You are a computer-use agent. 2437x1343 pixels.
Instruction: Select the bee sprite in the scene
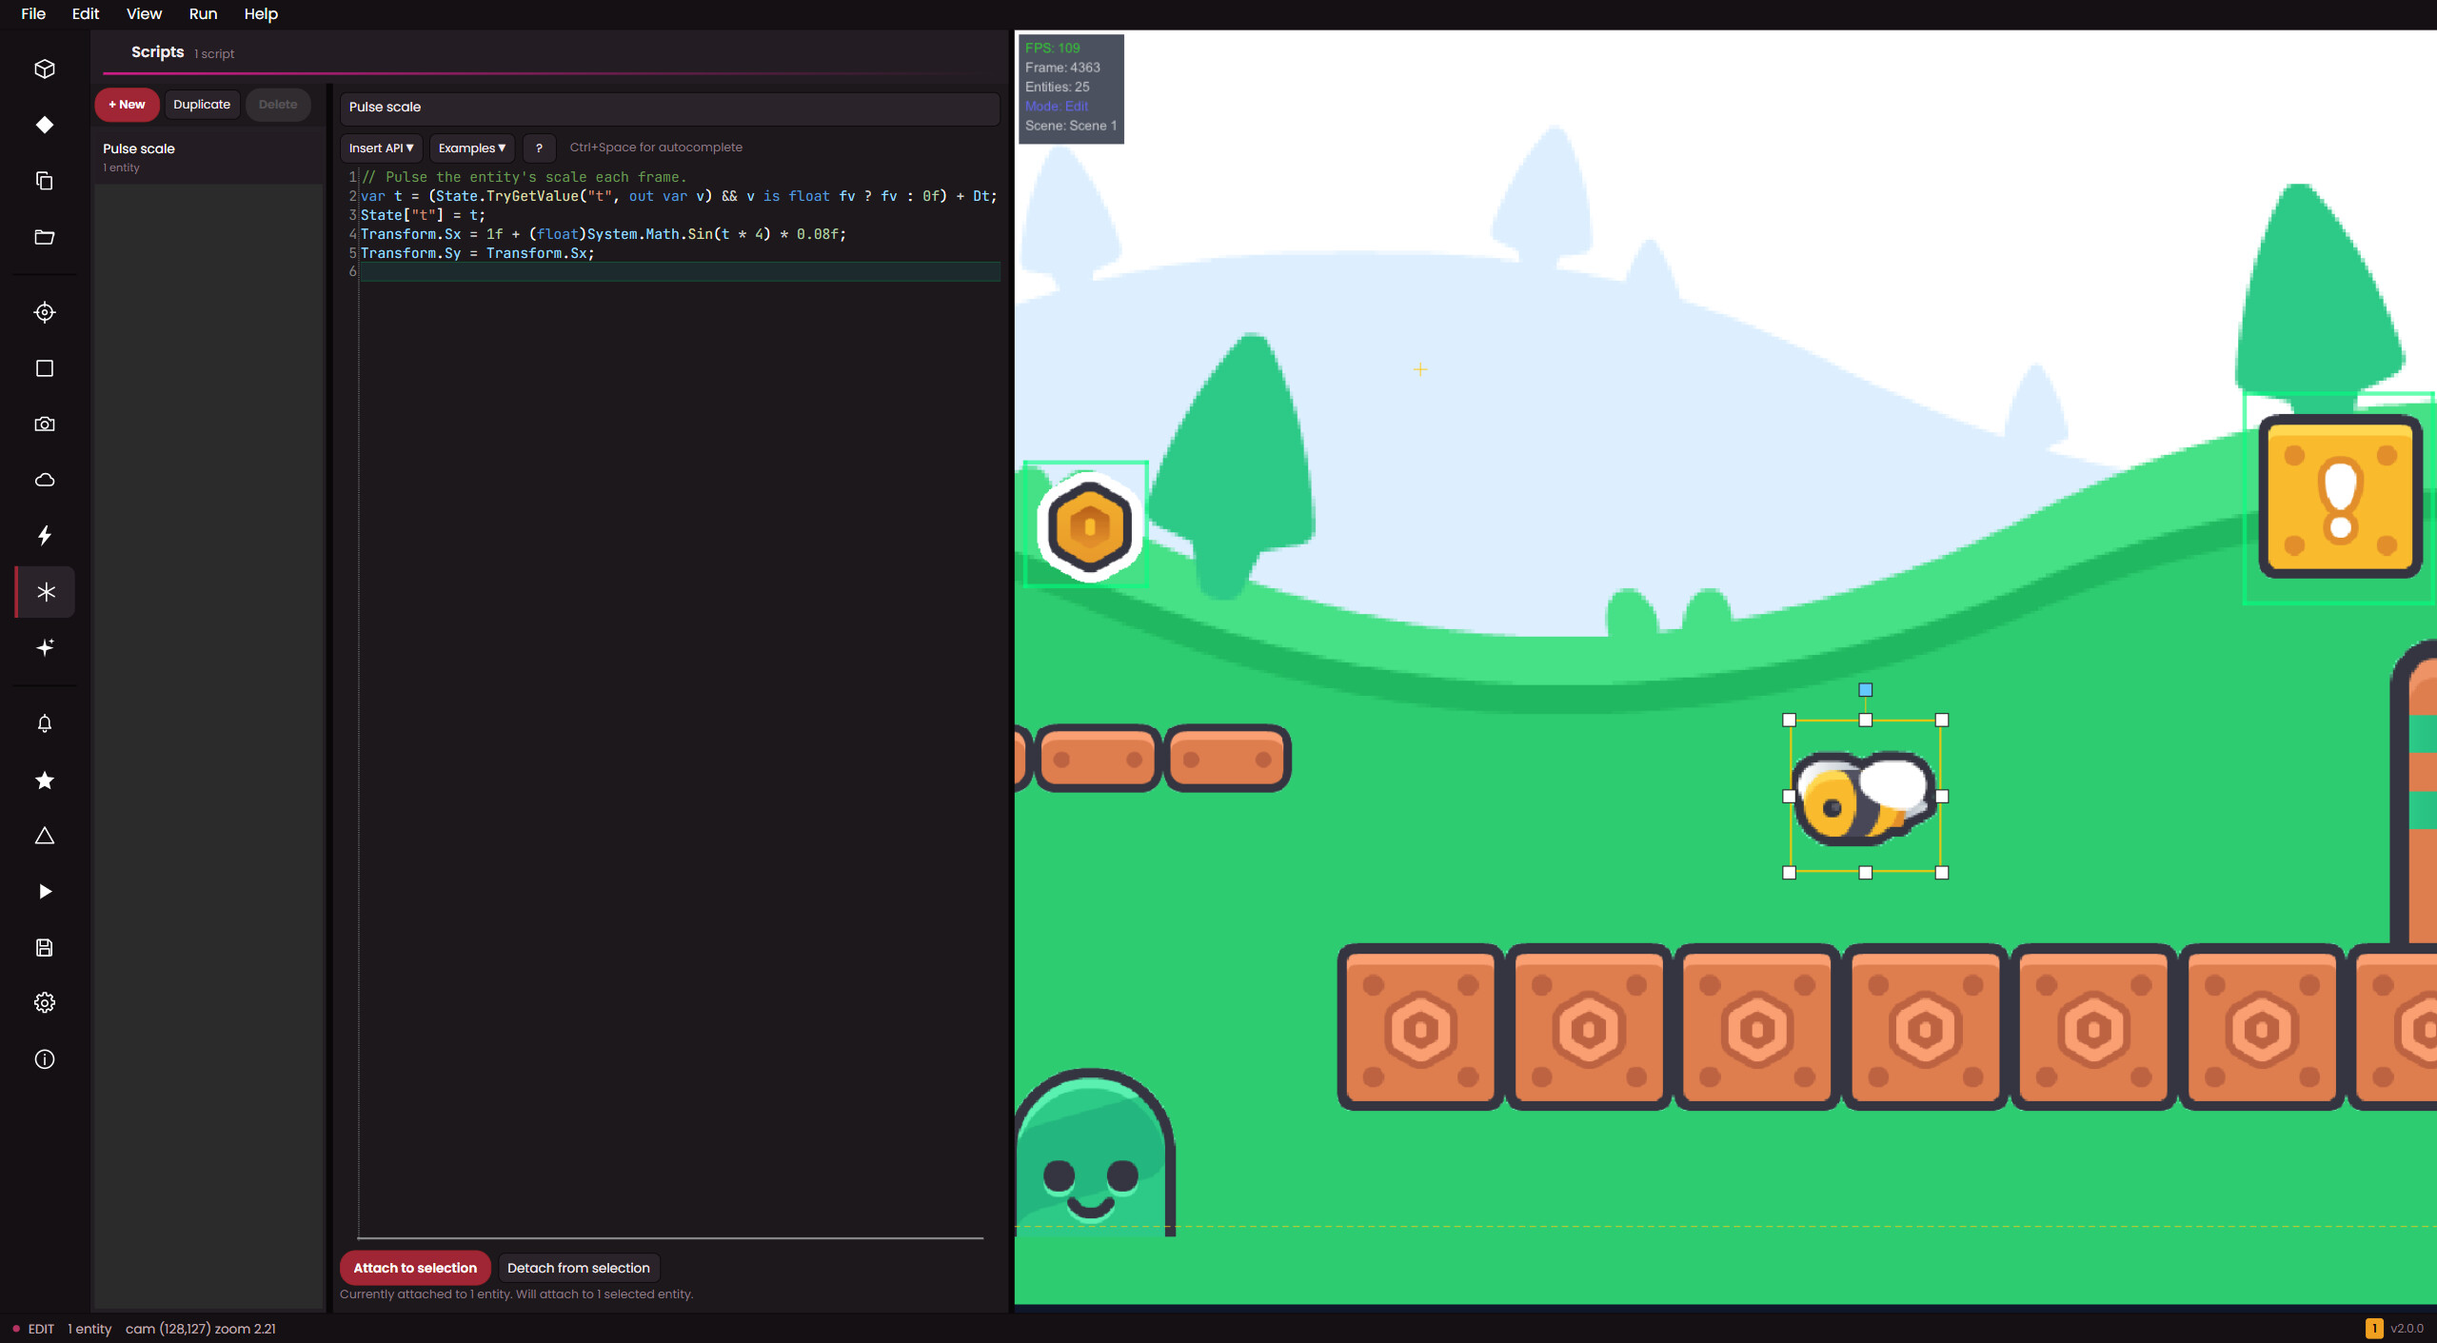pyautogui.click(x=1865, y=798)
